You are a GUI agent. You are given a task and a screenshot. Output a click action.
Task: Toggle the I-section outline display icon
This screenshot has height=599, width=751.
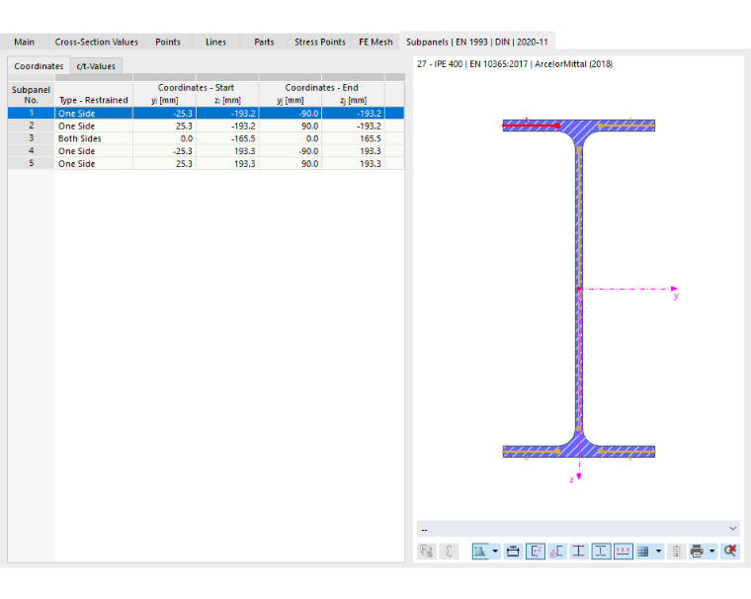[x=601, y=552]
